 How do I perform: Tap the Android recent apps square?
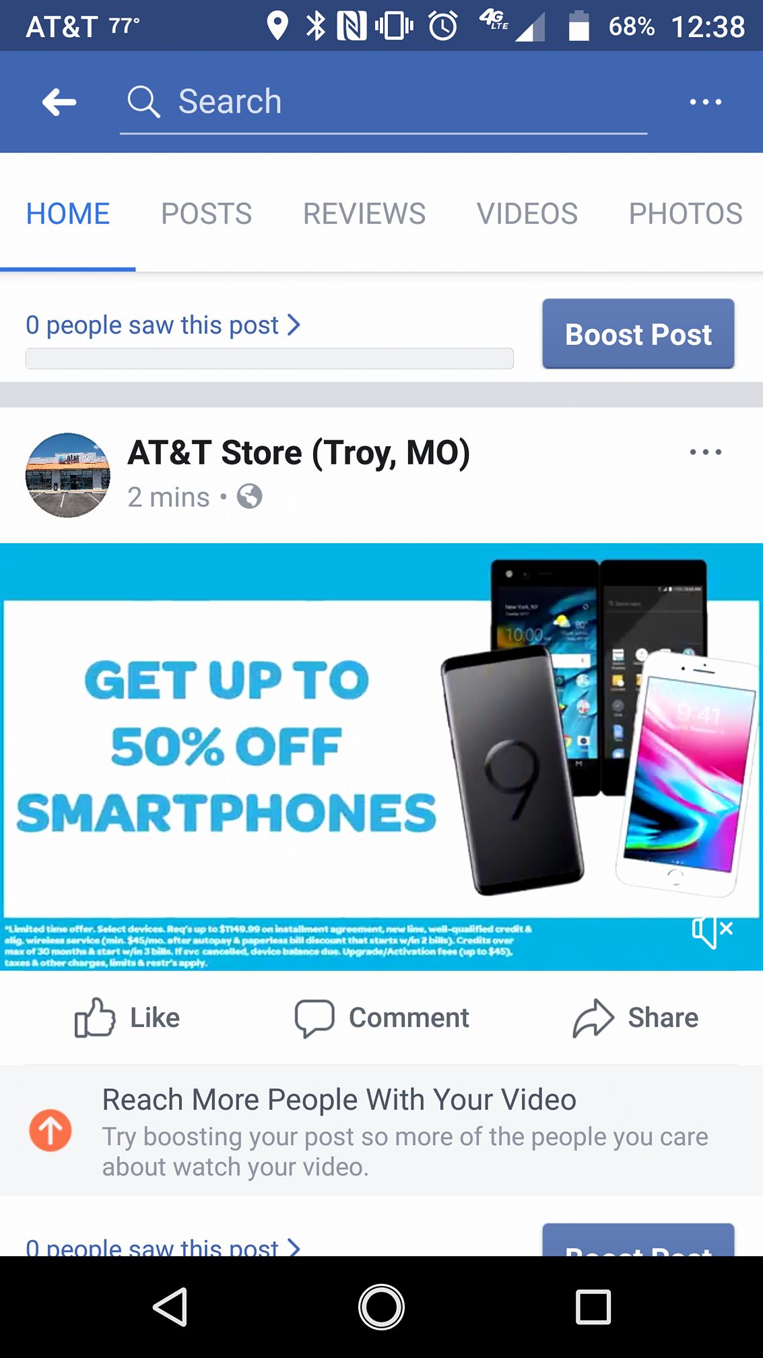[593, 1307]
